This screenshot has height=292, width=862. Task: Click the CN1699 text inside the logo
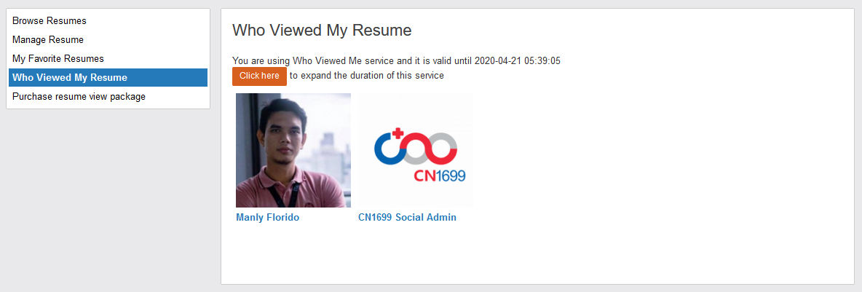(x=440, y=175)
